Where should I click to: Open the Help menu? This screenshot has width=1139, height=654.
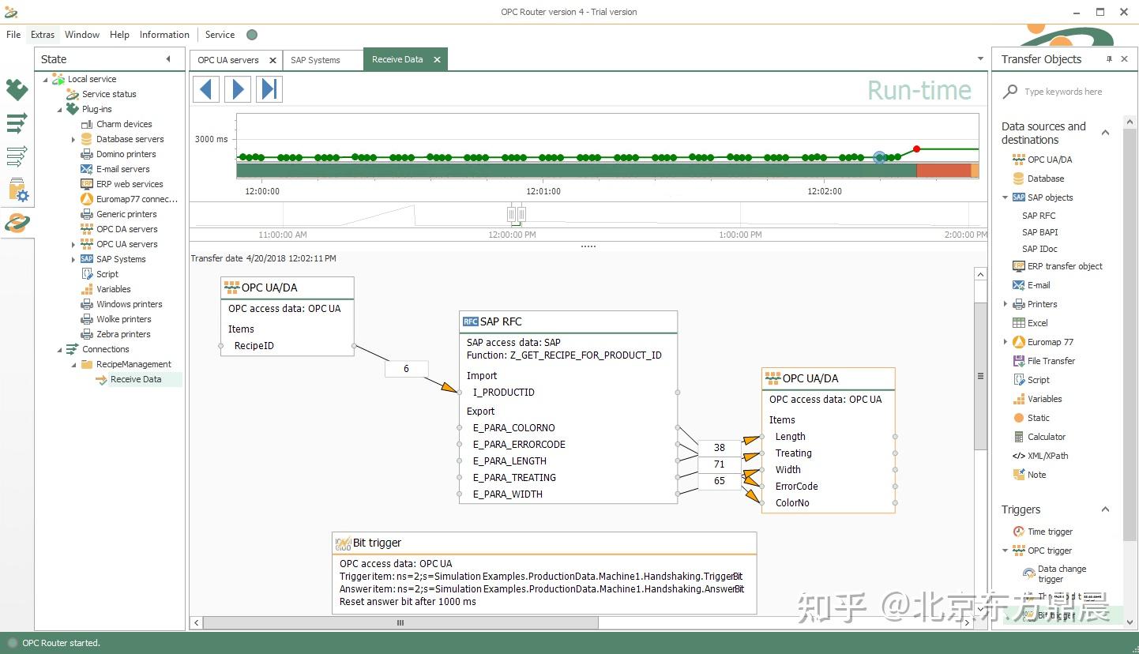[x=119, y=35]
